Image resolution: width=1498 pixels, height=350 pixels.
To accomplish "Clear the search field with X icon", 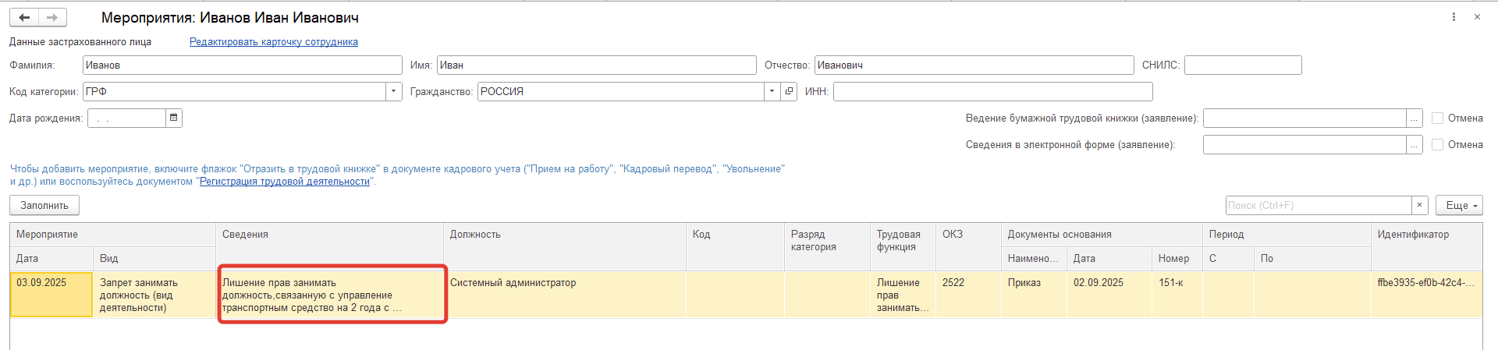I will [1419, 205].
